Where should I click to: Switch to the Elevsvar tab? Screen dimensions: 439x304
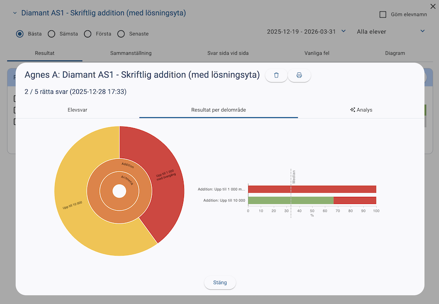click(78, 110)
